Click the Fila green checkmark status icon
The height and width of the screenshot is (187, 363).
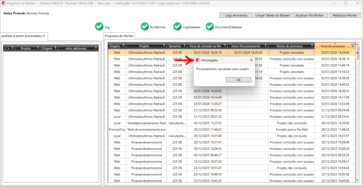tap(99, 26)
